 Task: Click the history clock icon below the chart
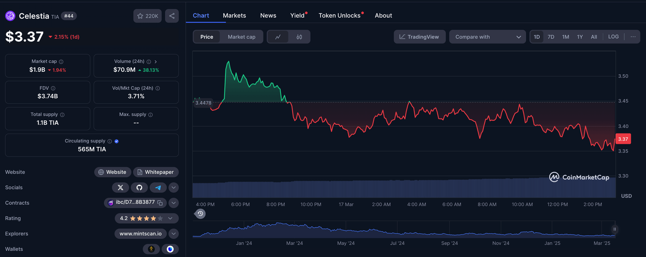click(200, 214)
